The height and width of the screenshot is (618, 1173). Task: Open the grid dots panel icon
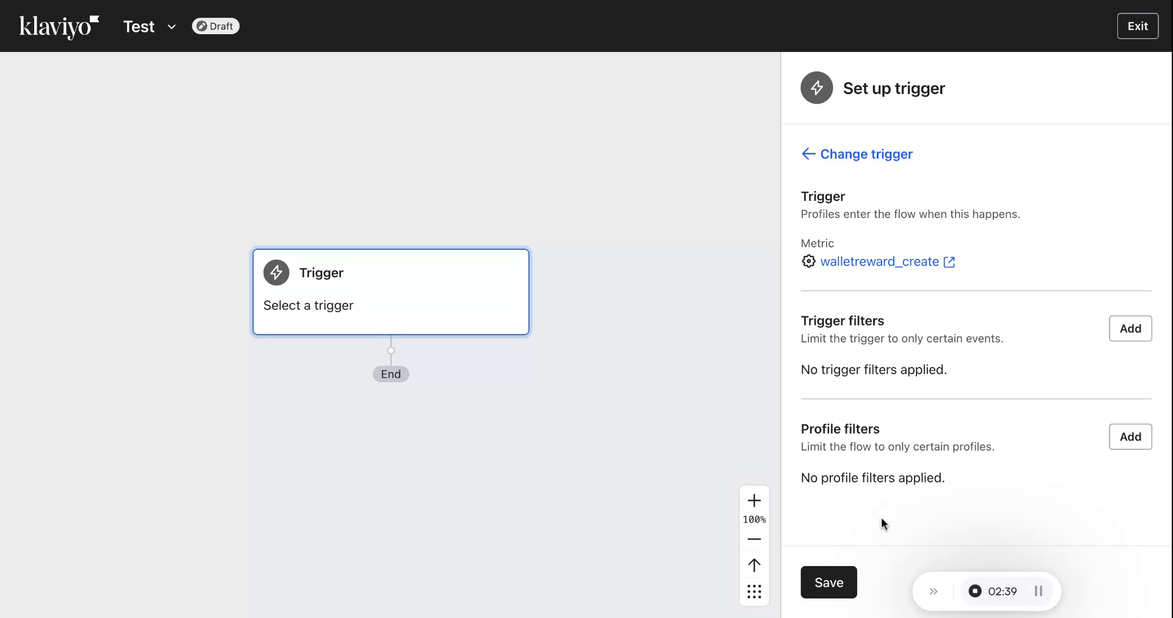coord(754,591)
